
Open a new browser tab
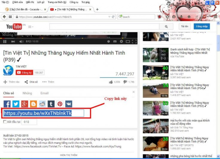point(97,9)
